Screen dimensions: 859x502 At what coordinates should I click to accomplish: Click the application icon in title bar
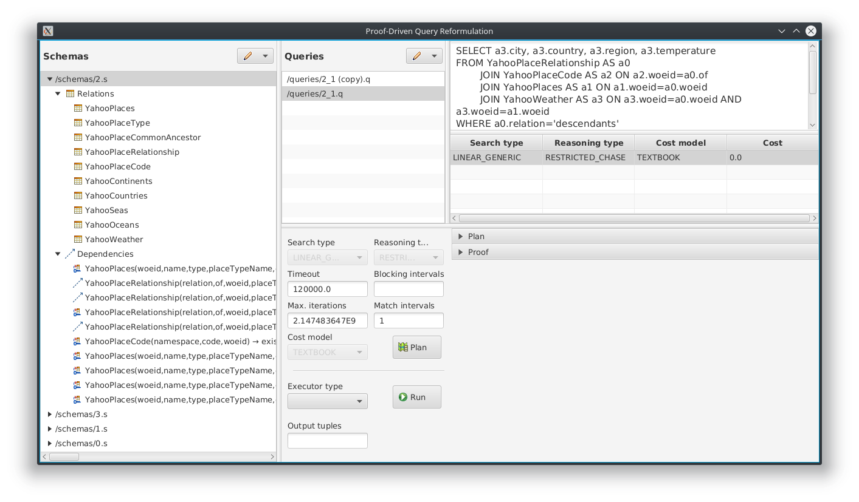click(49, 31)
